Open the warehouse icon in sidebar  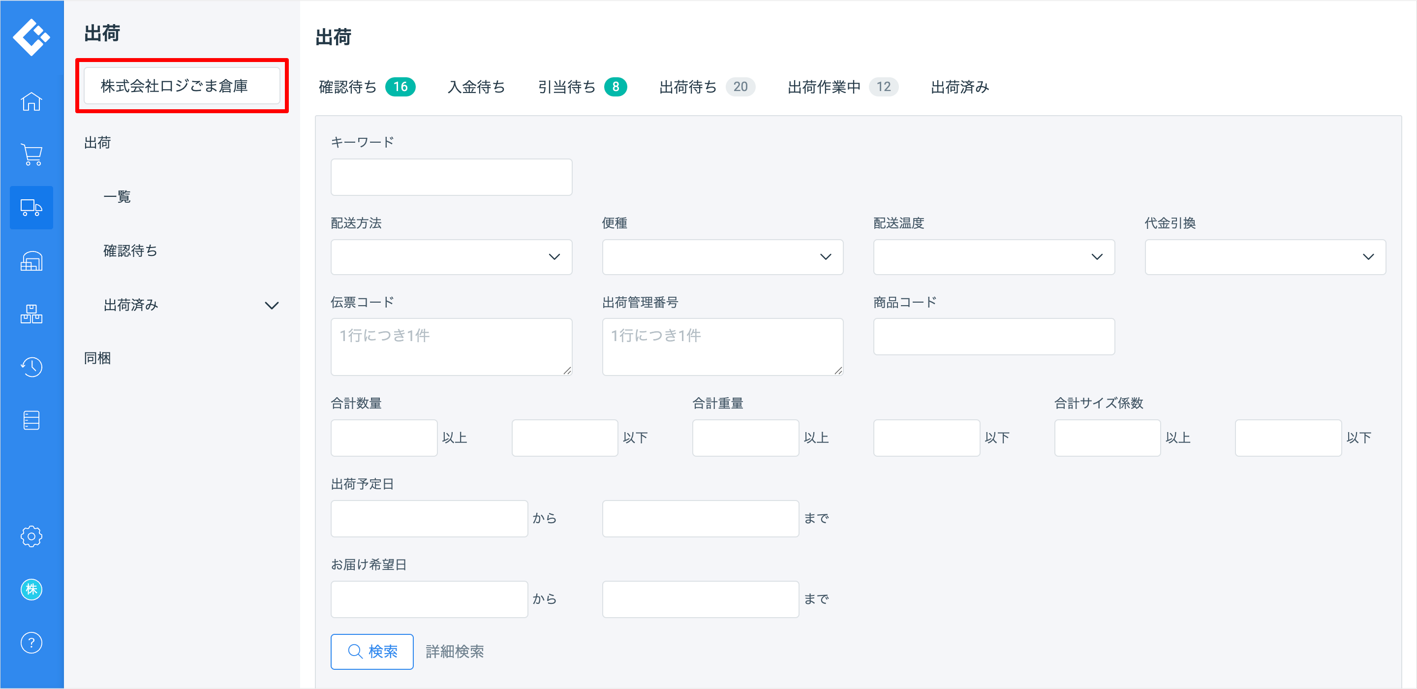tap(31, 261)
